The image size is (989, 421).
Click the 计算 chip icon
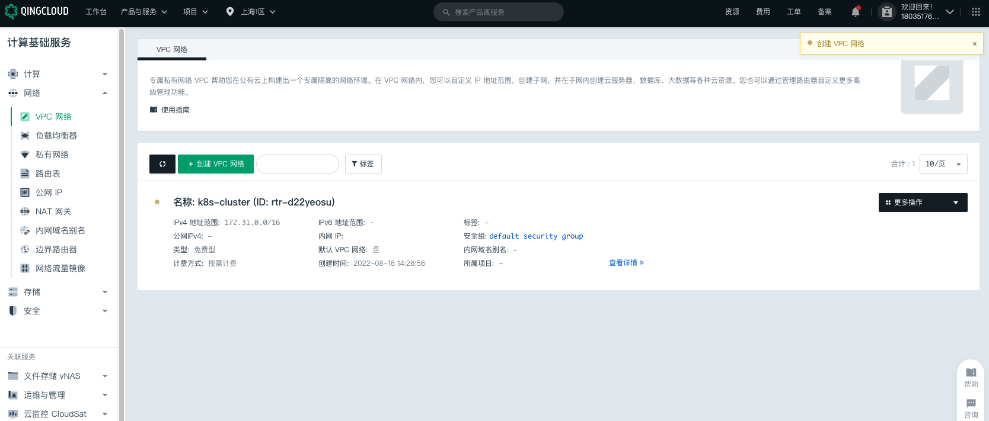pyautogui.click(x=13, y=74)
